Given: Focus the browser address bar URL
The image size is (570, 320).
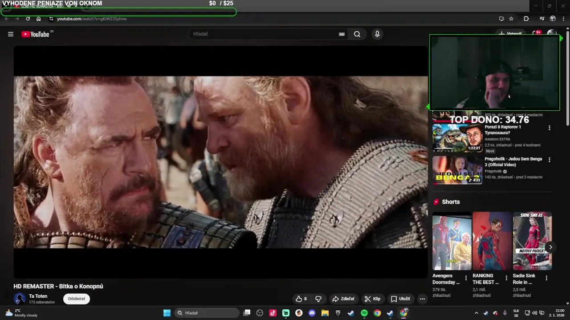Looking at the screenshot, I should (x=92, y=19).
